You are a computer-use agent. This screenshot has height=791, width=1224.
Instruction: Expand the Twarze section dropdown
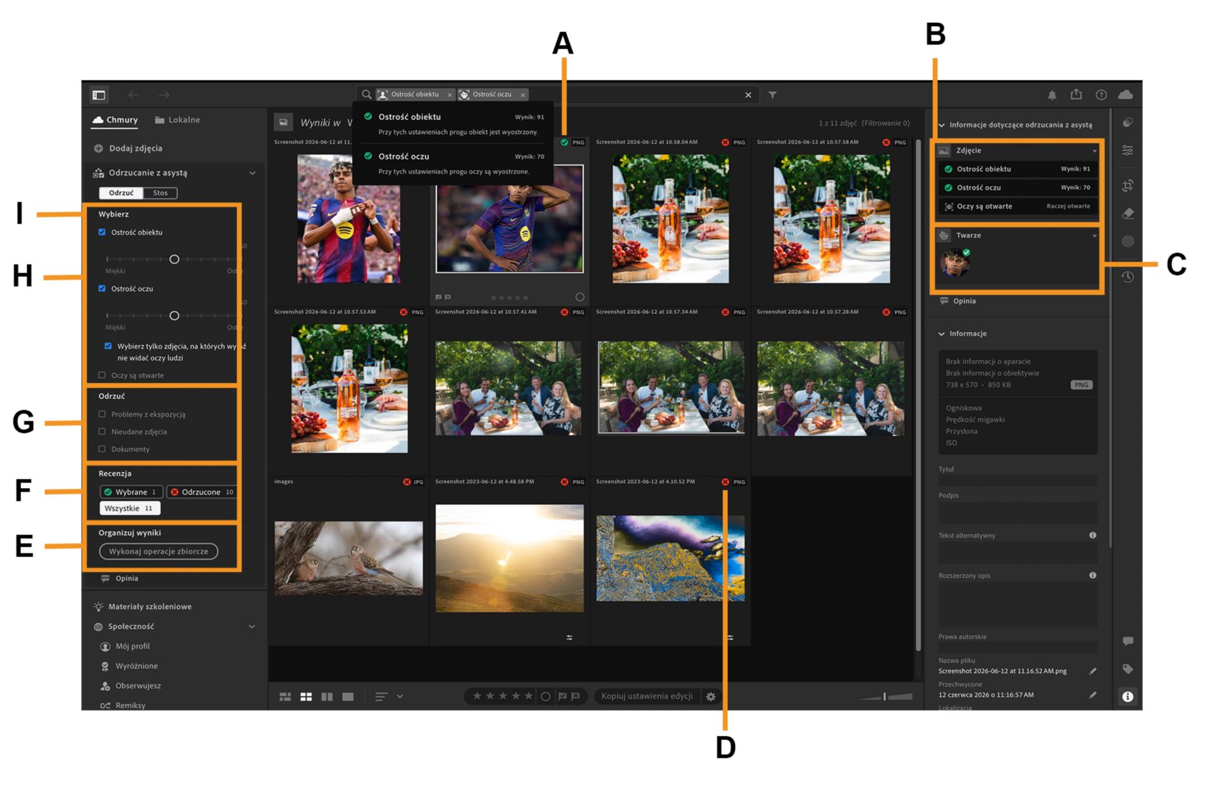tap(1095, 236)
